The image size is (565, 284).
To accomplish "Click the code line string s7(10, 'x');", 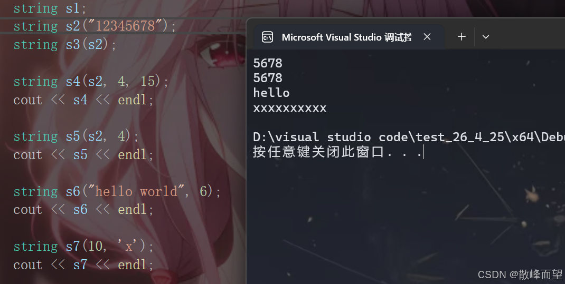I will [x=83, y=246].
